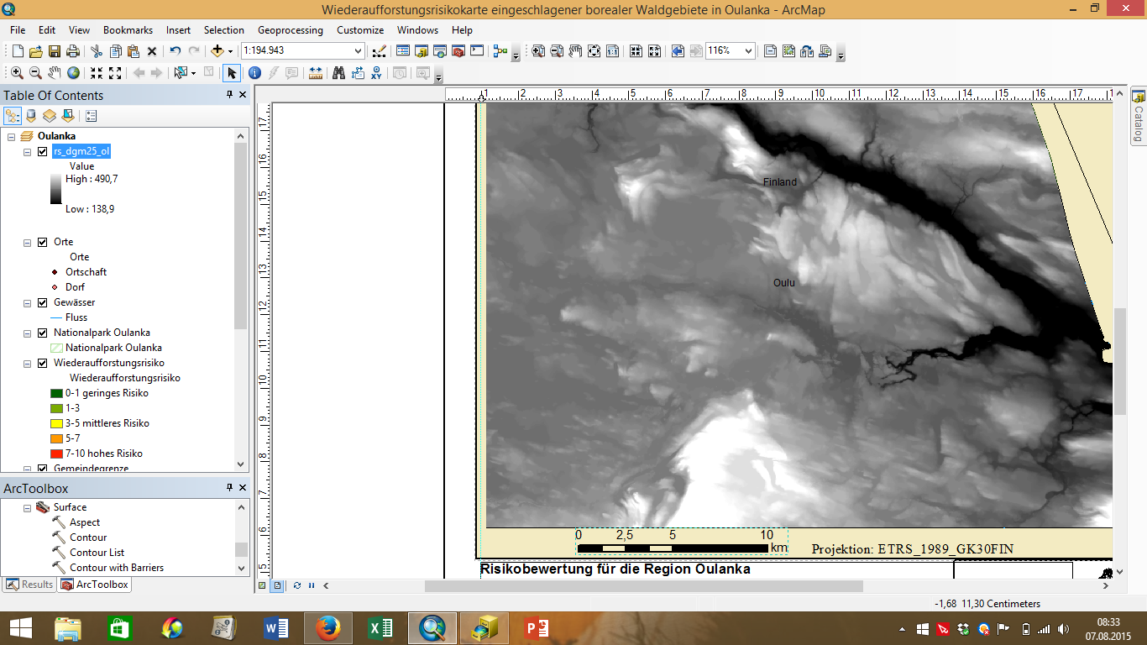Switch to the Results tab
The height and width of the screenshot is (645, 1147).
(x=30, y=585)
